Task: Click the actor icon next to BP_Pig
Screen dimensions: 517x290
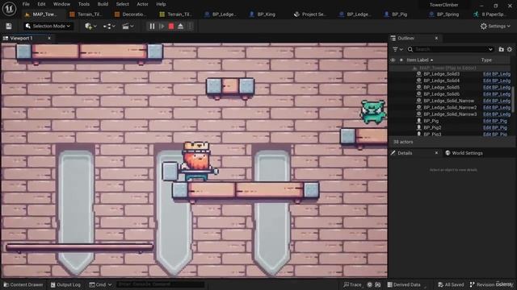Action: pos(418,121)
